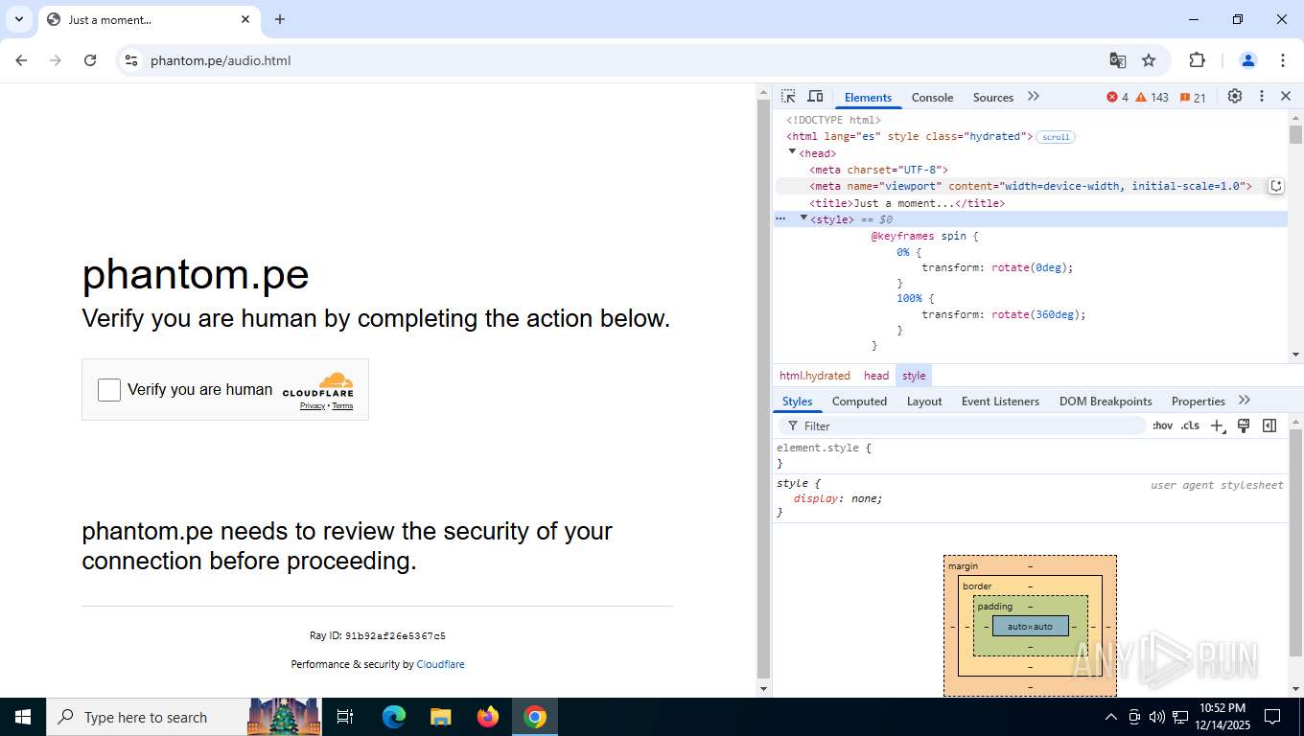The width and height of the screenshot is (1304, 736).
Task: Show the 143 warnings count
Action: click(1153, 97)
